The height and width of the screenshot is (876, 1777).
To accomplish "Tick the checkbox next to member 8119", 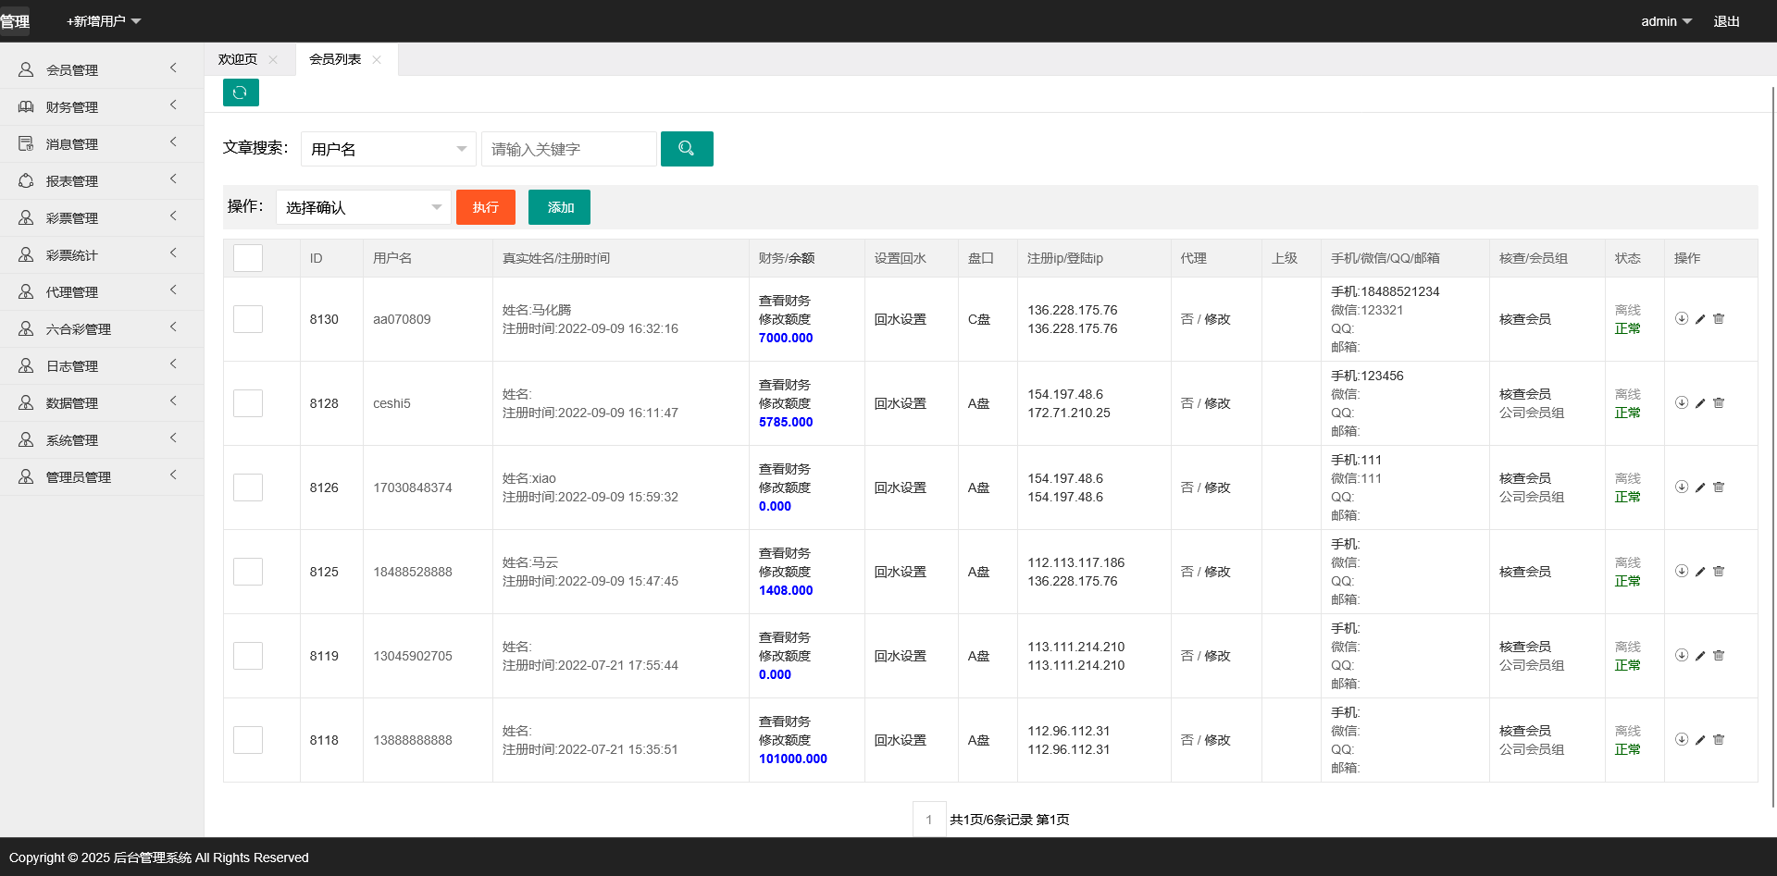I will click(x=247, y=656).
